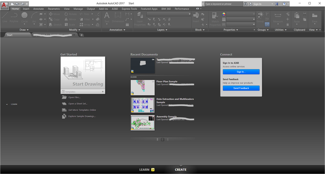Expand the Modify panel
This screenshot has height=174, width=325.
74,30
